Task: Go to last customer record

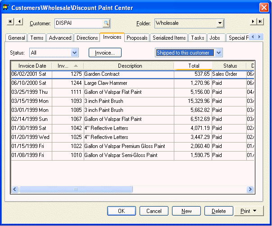Action: (x=260, y=22)
